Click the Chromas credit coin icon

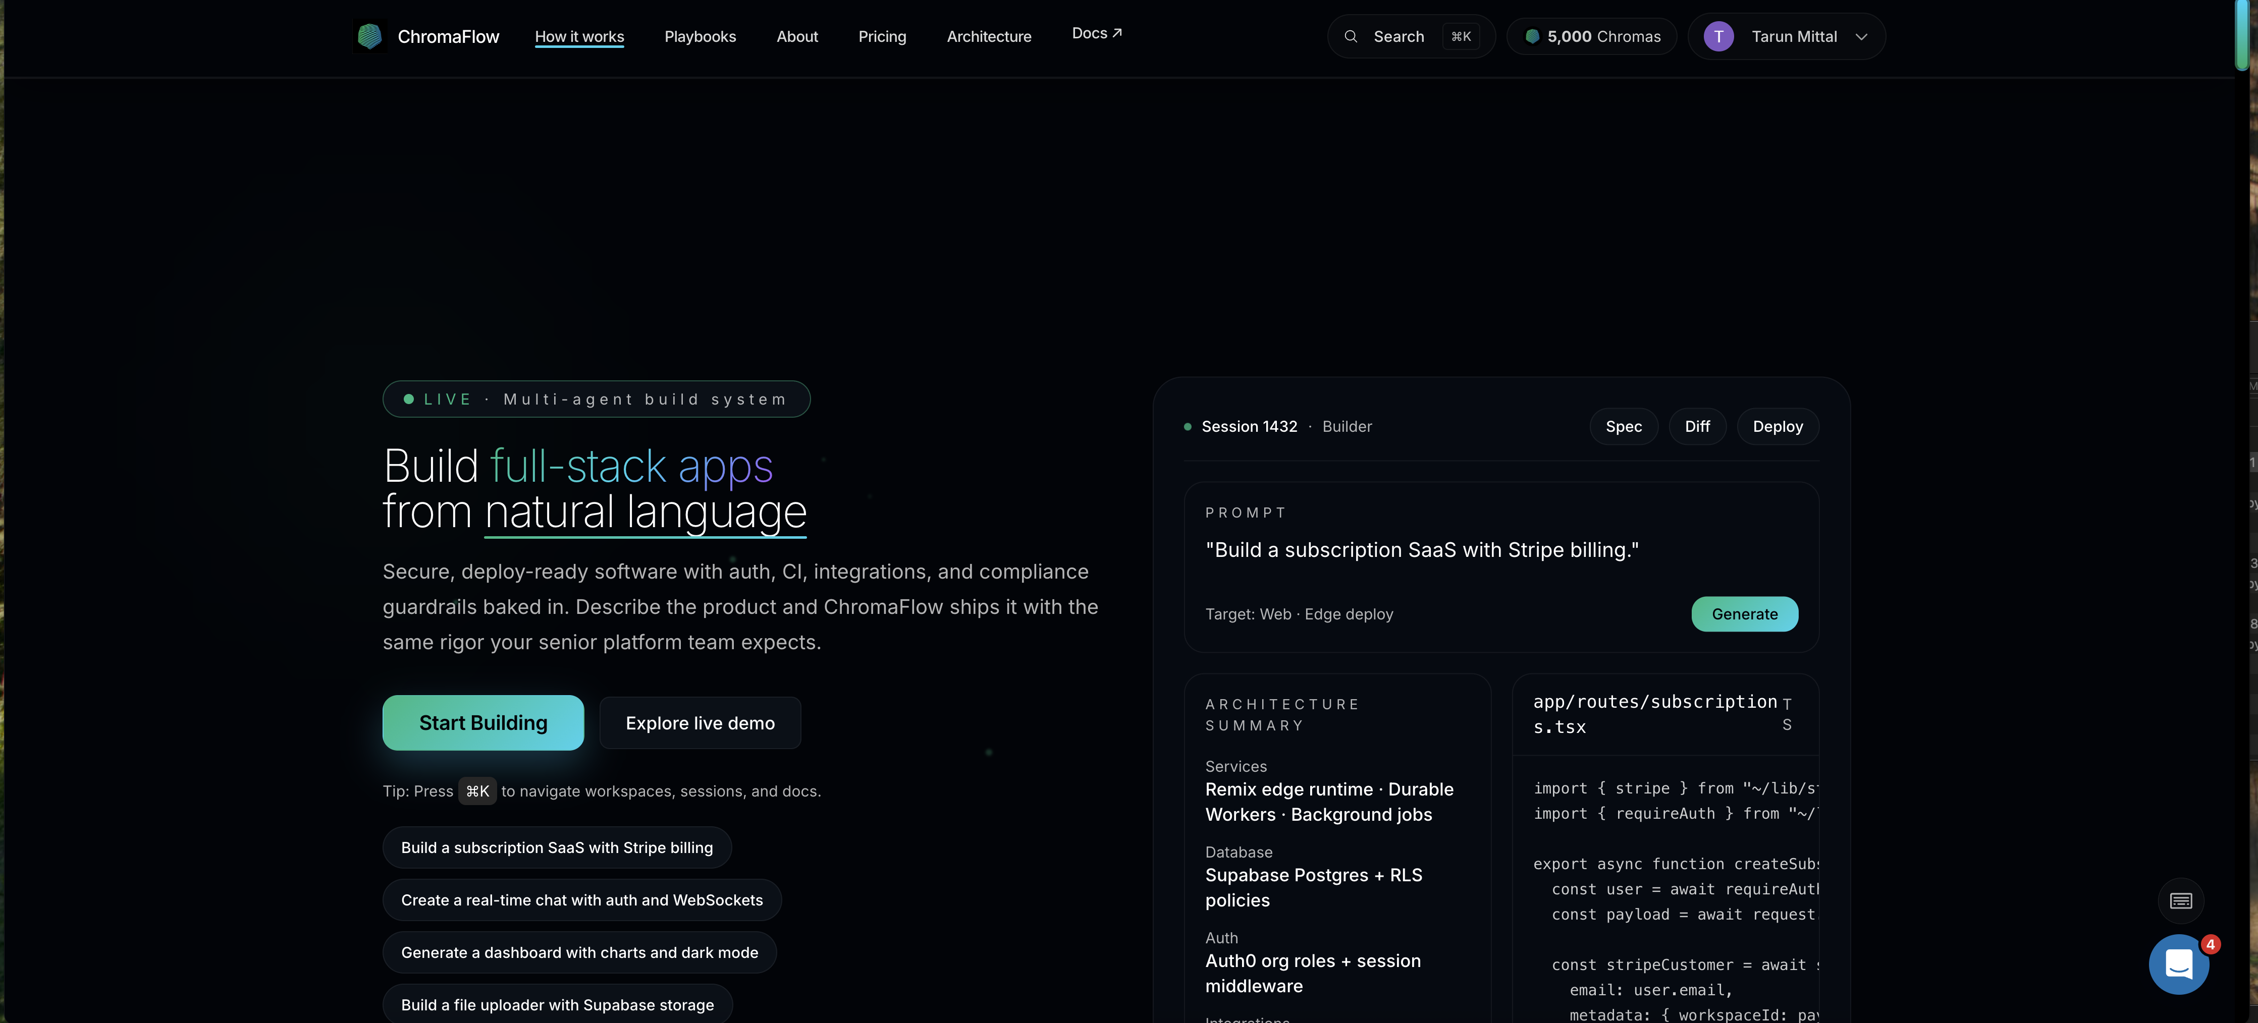click(1532, 37)
